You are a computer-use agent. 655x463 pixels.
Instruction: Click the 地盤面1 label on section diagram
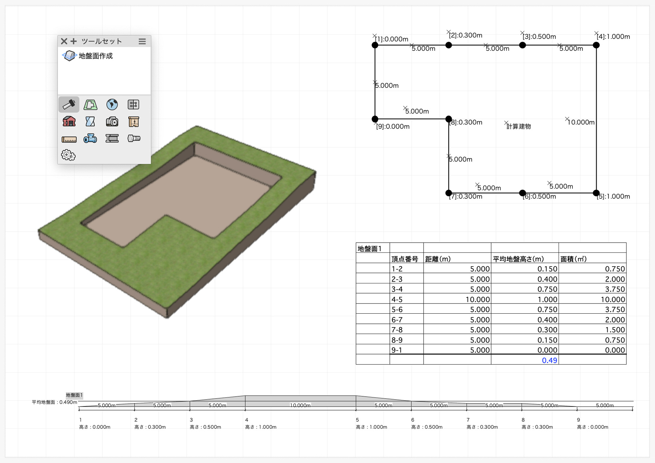(x=74, y=395)
